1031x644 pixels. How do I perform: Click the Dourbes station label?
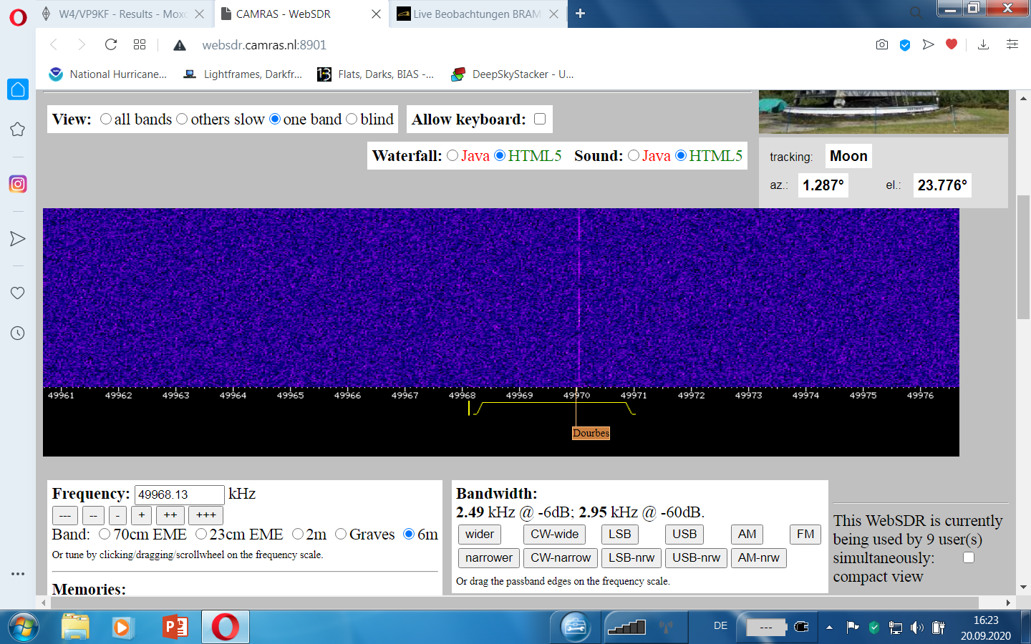[x=591, y=433]
